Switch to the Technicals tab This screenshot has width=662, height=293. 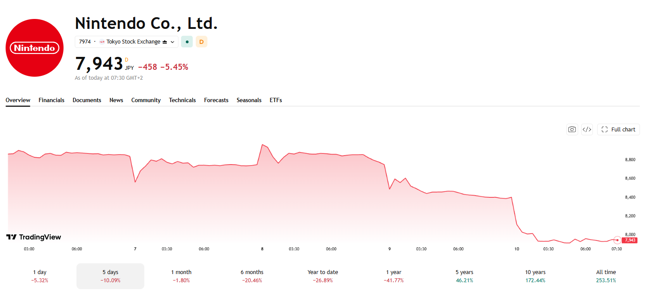pos(182,100)
